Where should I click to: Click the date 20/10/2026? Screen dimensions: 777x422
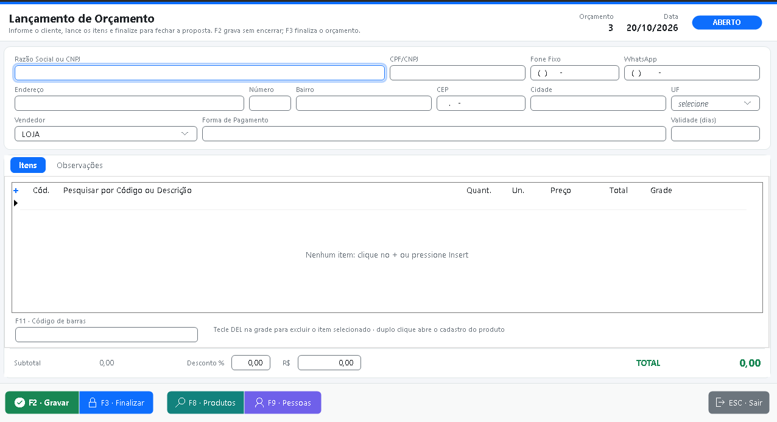[x=652, y=27]
